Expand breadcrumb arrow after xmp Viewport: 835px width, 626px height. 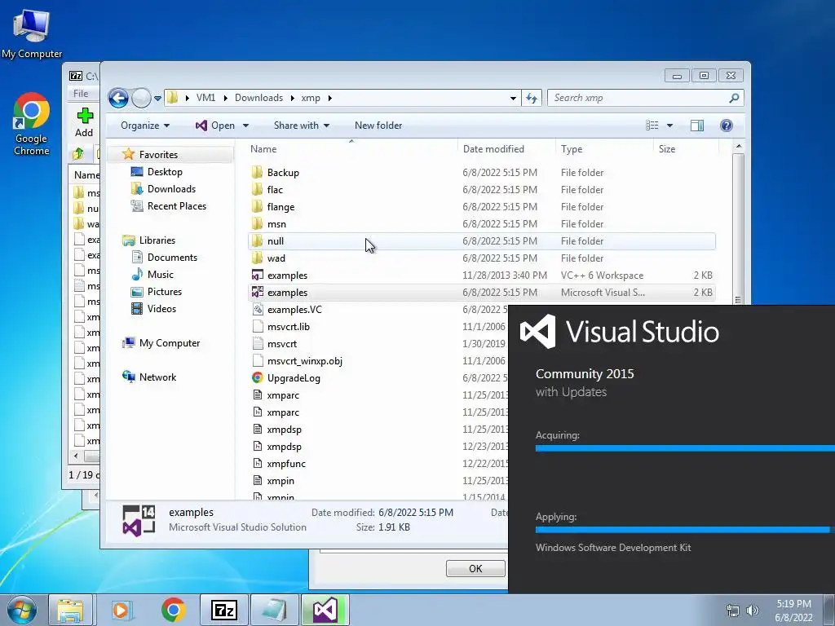(x=330, y=98)
